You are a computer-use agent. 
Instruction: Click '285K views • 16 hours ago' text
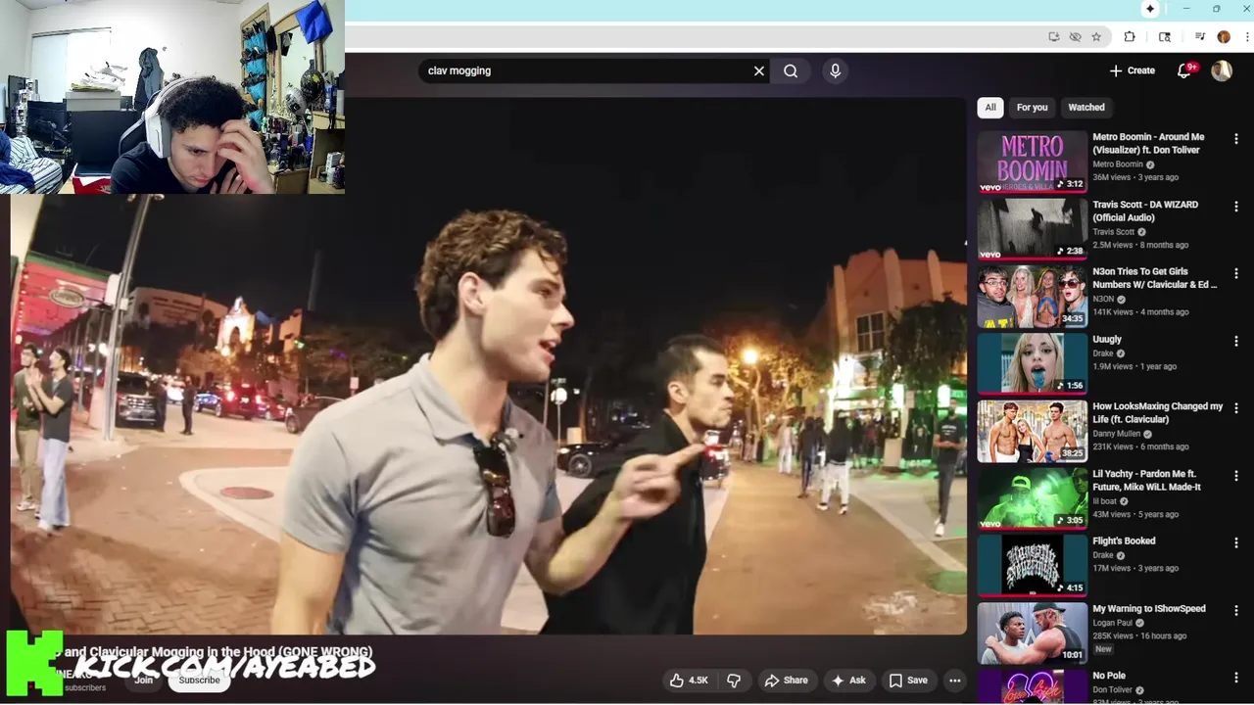(1139, 635)
